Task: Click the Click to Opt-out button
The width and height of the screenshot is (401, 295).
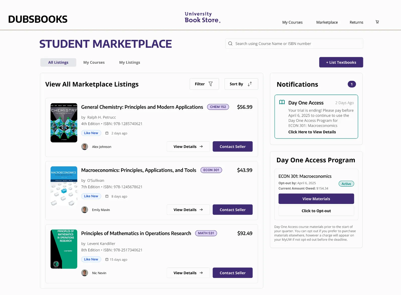Action: (316, 211)
